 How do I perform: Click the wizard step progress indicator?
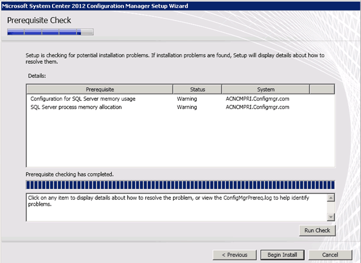click(50, 32)
